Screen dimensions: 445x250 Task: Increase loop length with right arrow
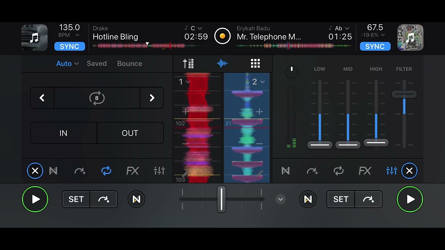[x=152, y=98]
